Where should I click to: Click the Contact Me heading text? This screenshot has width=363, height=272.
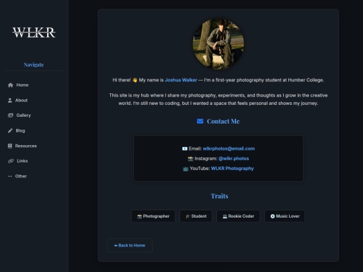coord(223,121)
